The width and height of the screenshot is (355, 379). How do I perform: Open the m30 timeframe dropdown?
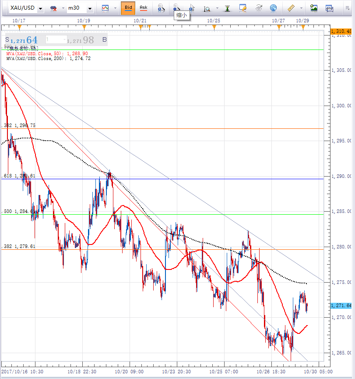(x=90, y=8)
